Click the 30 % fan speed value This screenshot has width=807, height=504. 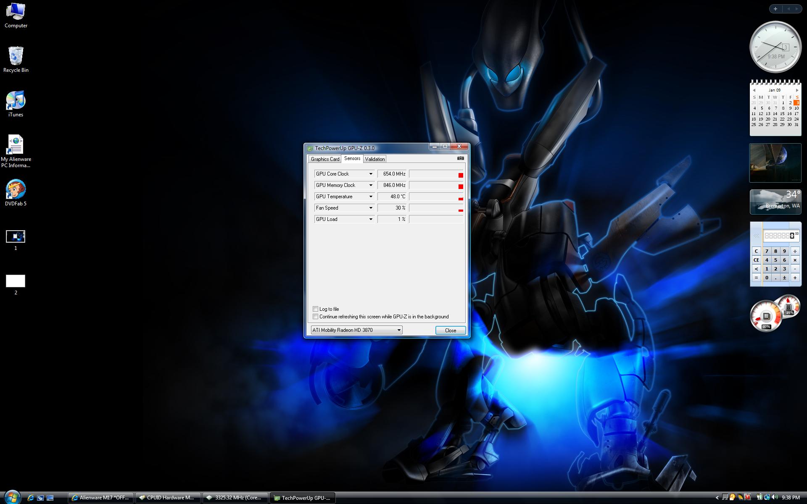tap(393, 208)
